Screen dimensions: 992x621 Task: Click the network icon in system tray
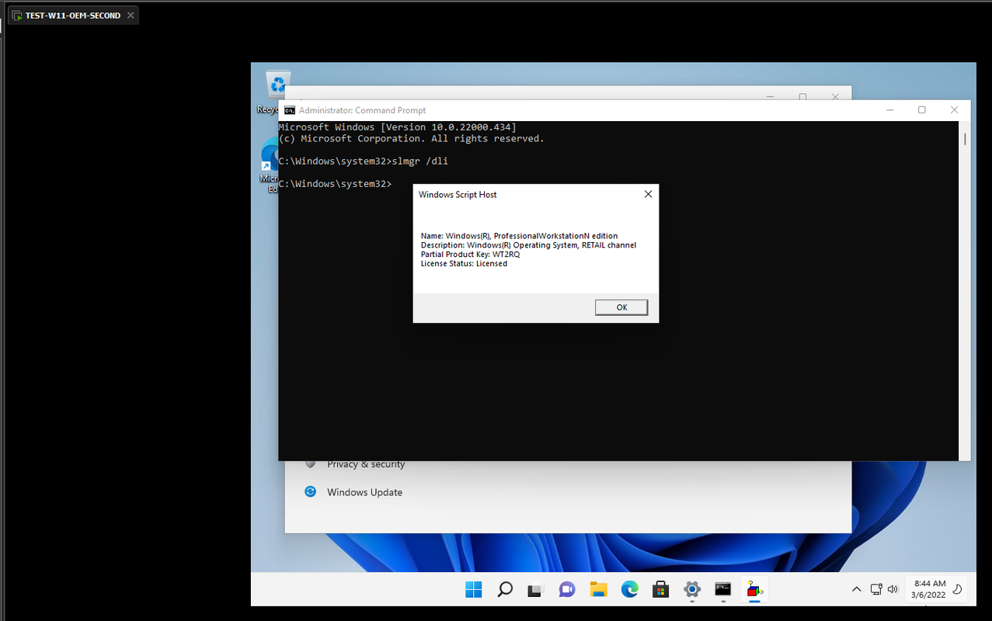coord(876,589)
